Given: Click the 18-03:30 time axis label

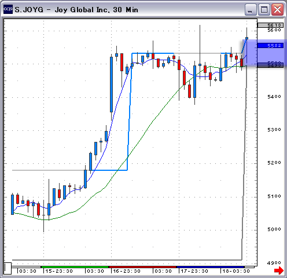Looking at the screenshot, I should [x=236, y=271].
